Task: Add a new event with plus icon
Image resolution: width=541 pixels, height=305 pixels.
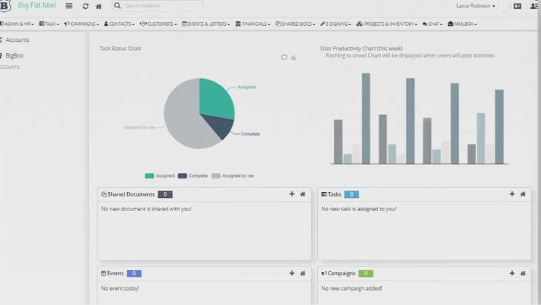Action: tap(292, 273)
